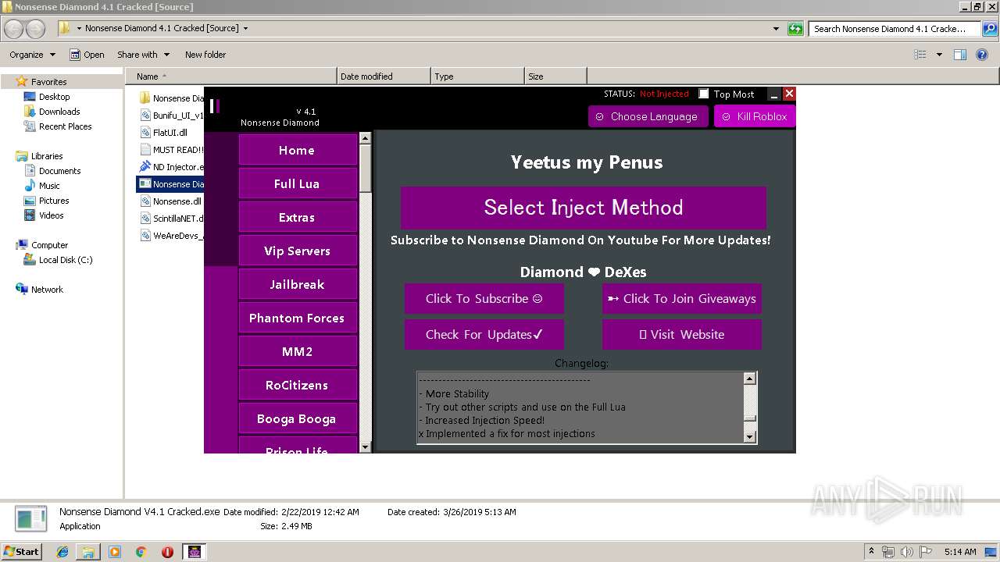
Task: Click the search magnifier icon
Action: [x=989, y=29]
